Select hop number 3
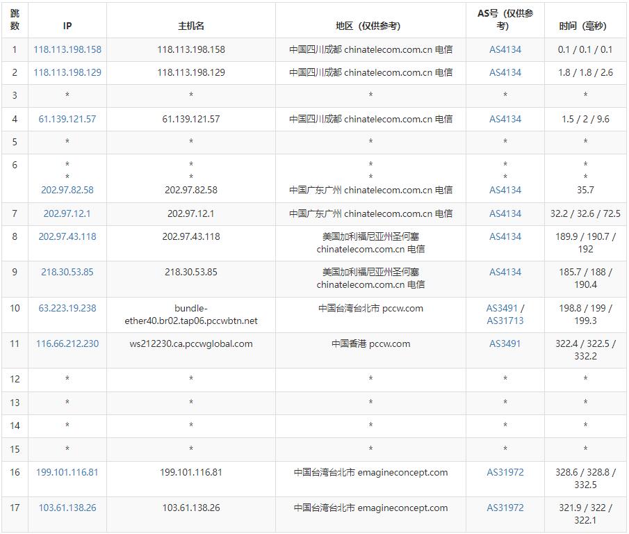 15,95
